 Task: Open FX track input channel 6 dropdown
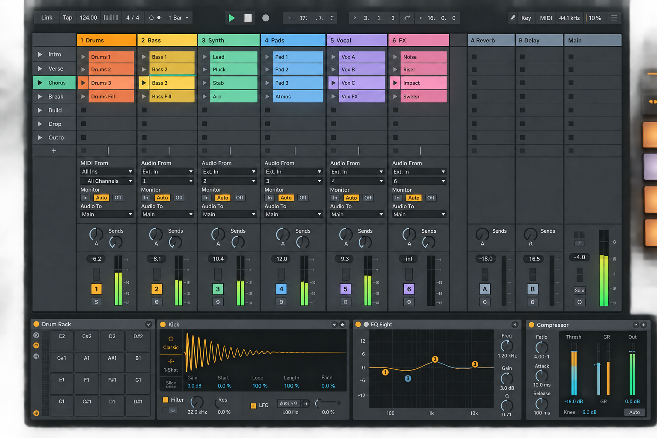pos(419,181)
